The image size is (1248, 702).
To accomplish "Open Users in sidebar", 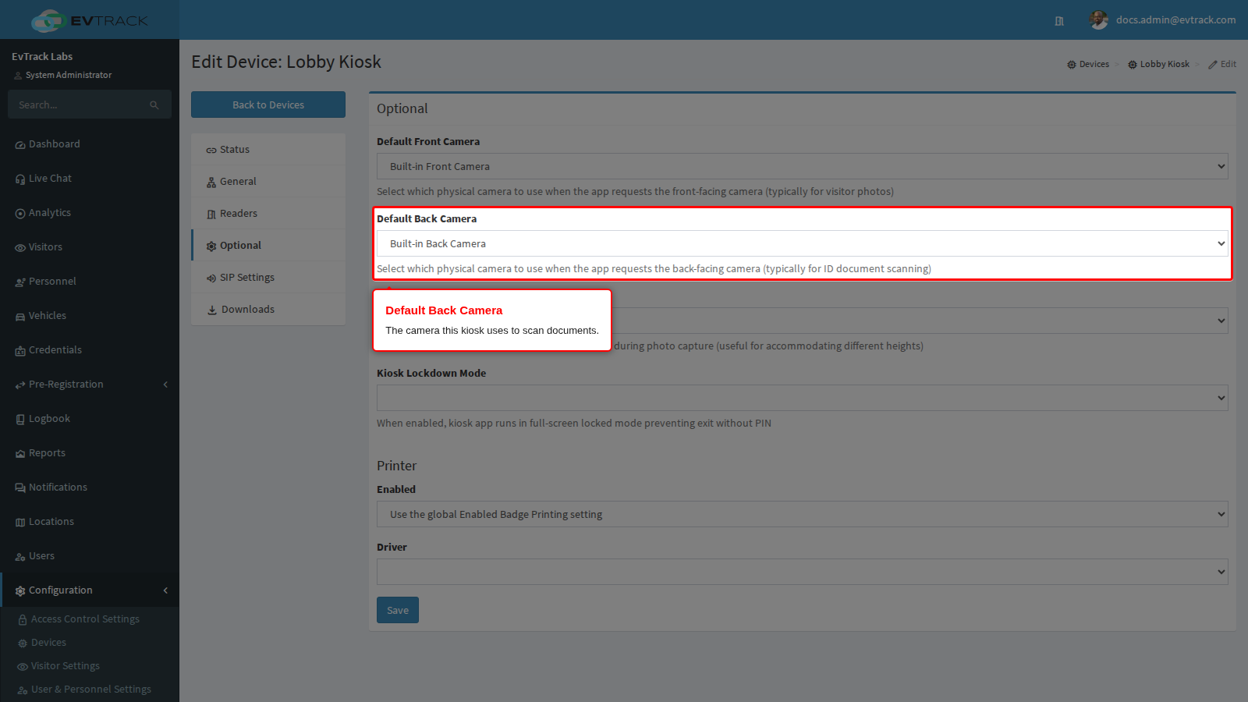I will point(90,556).
